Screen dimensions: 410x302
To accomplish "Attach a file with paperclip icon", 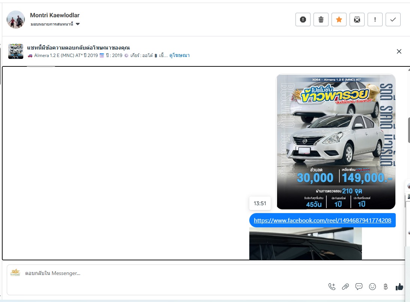I will tap(345, 287).
